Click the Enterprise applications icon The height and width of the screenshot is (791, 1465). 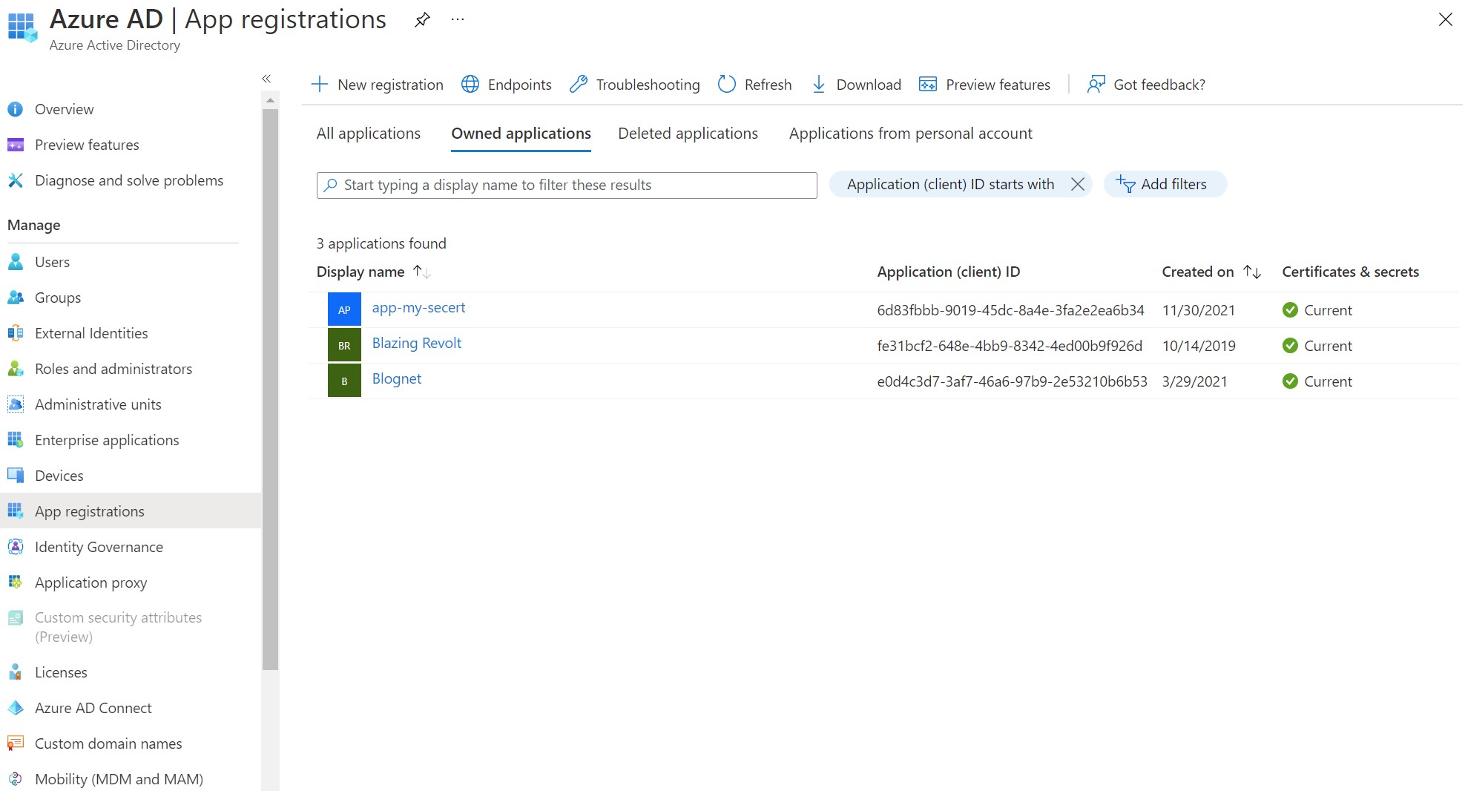pos(16,440)
